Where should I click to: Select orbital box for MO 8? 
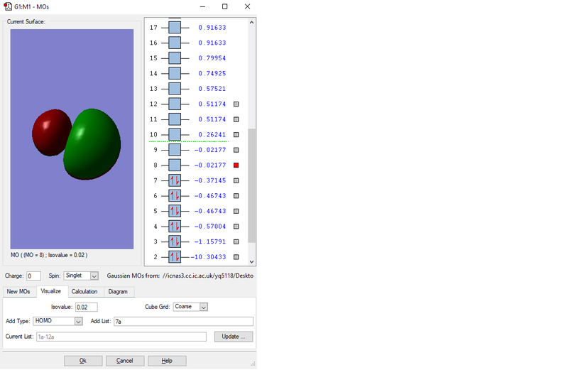pyautogui.click(x=175, y=165)
